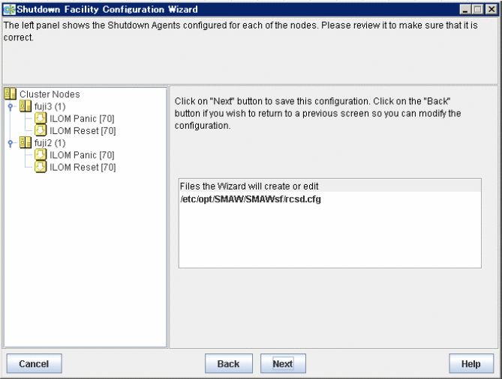Open the Help for this wizard

tap(471, 363)
